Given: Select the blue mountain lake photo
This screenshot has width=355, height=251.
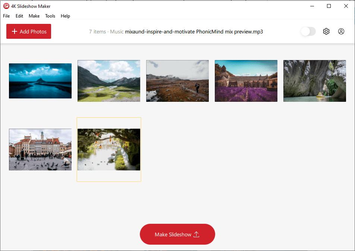Looking at the screenshot, I should click(40, 81).
